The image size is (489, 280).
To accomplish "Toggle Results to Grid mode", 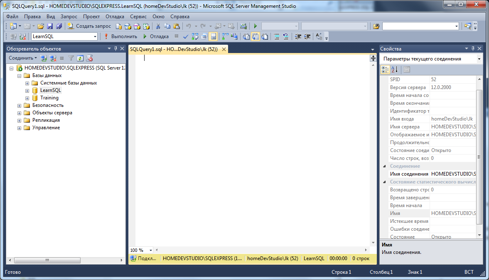I will click(x=256, y=37).
